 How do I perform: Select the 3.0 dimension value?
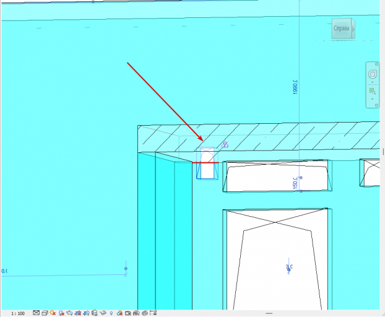290,266
